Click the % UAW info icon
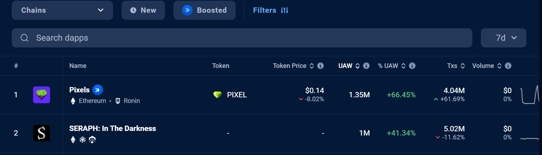 click(412, 66)
